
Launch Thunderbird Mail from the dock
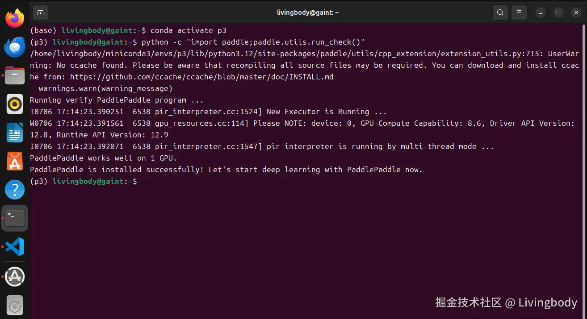point(15,47)
